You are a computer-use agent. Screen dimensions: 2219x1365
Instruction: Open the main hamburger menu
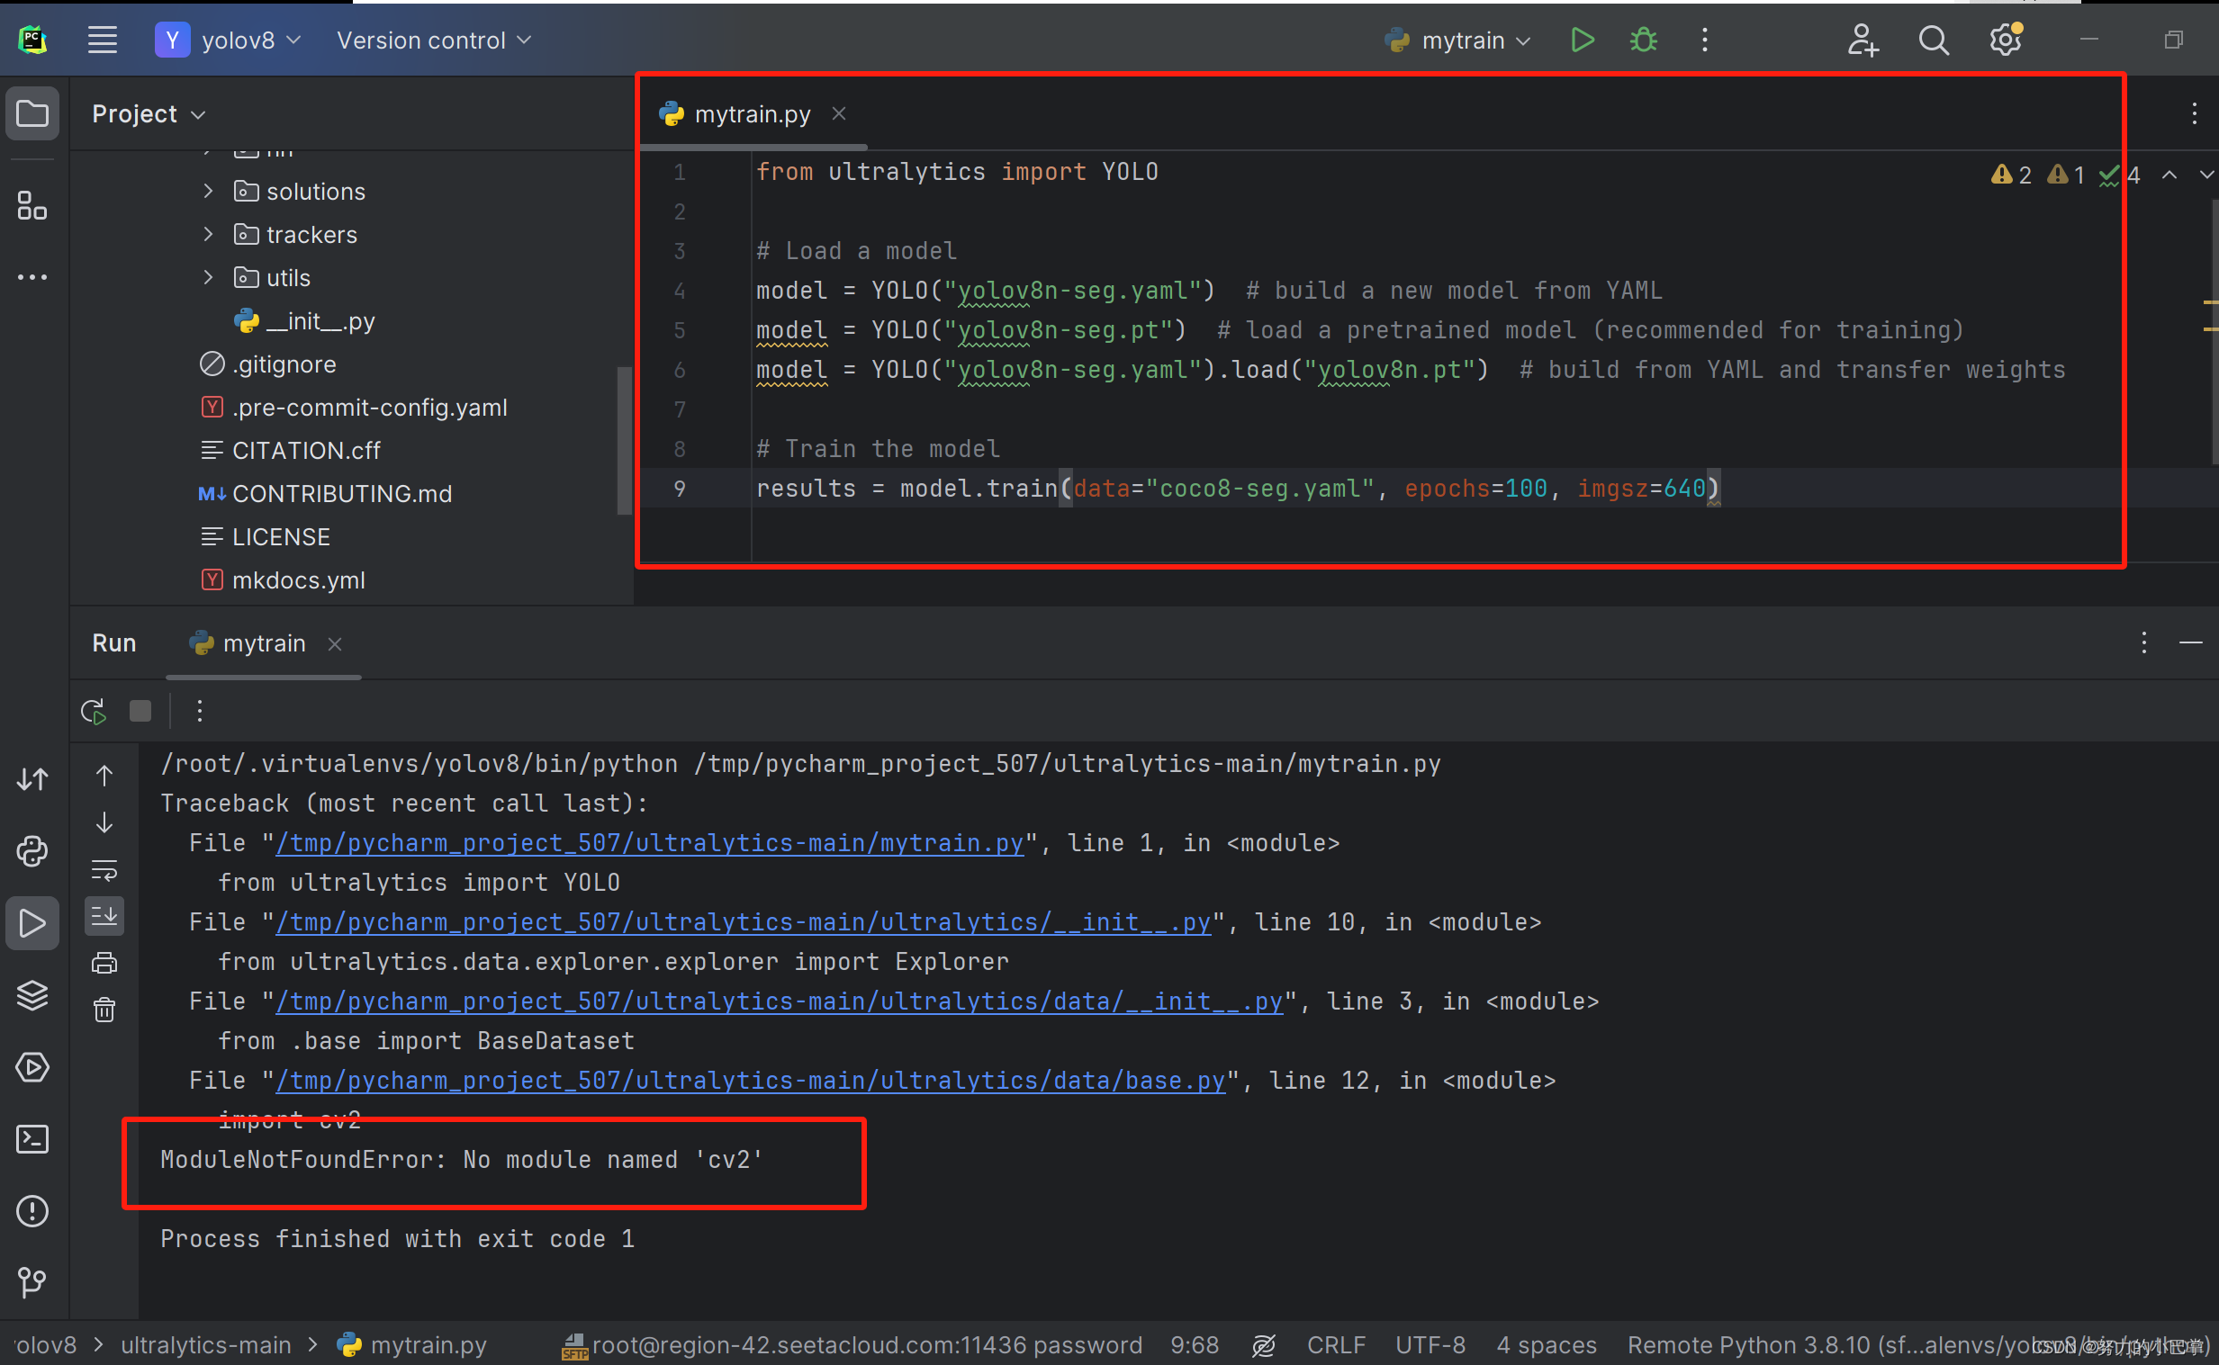pyautogui.click(x=102, y=40)
